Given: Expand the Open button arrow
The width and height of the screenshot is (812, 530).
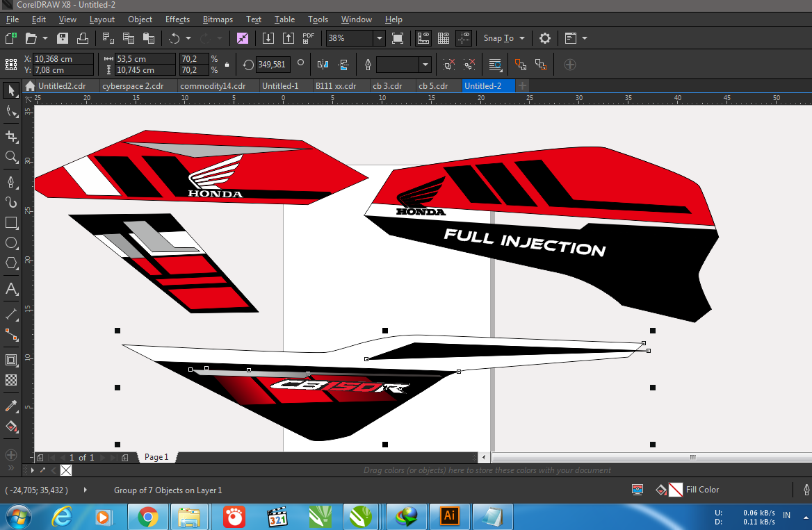Looking at the screenshot, I should coord(45,38).
